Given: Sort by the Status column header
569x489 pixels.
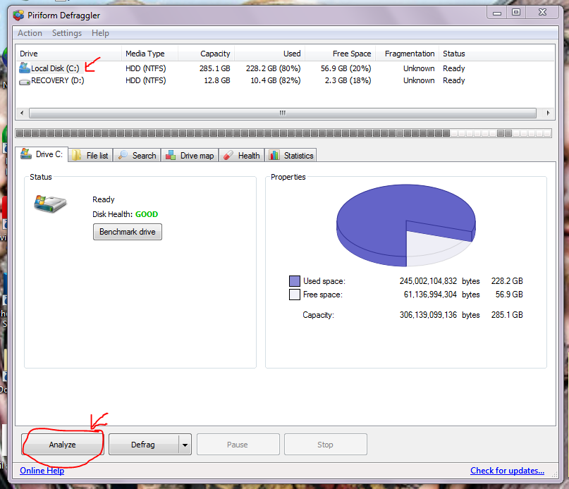Looking at the screenshot, I should tap(496, 54).
